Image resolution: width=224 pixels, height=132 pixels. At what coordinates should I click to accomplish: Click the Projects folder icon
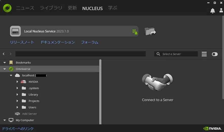(24, 101)
